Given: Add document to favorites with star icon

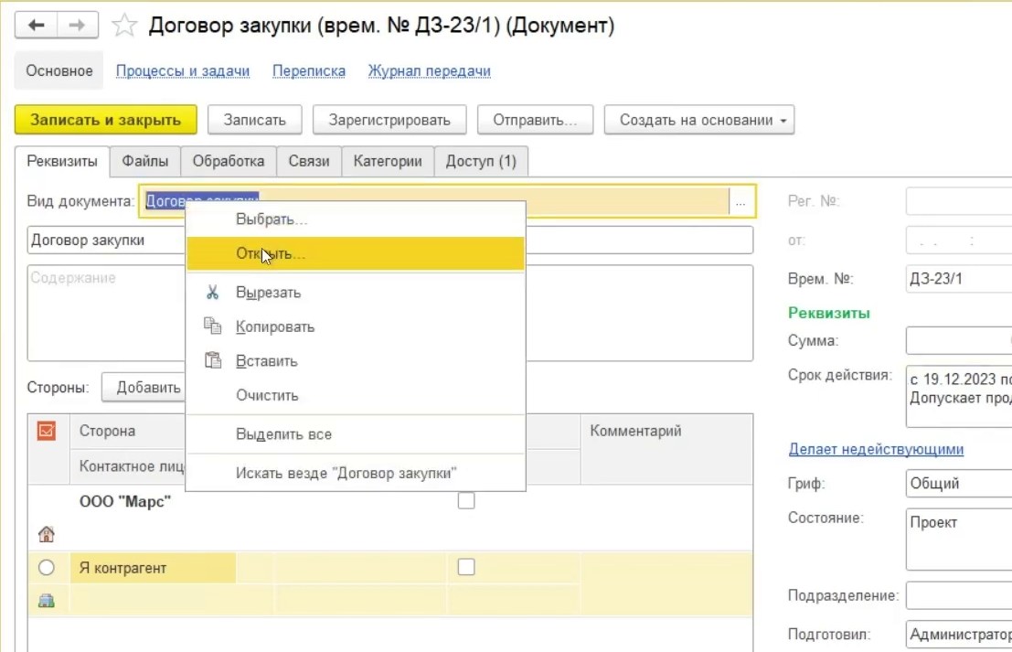Looking at the screenshot, I should click(x=124, y=27).
